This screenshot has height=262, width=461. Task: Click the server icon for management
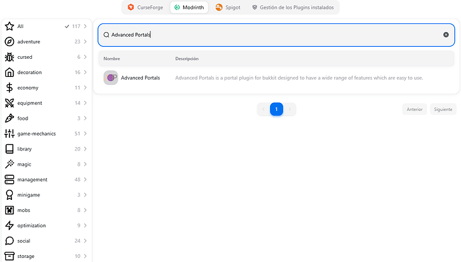tap(9, 179)
